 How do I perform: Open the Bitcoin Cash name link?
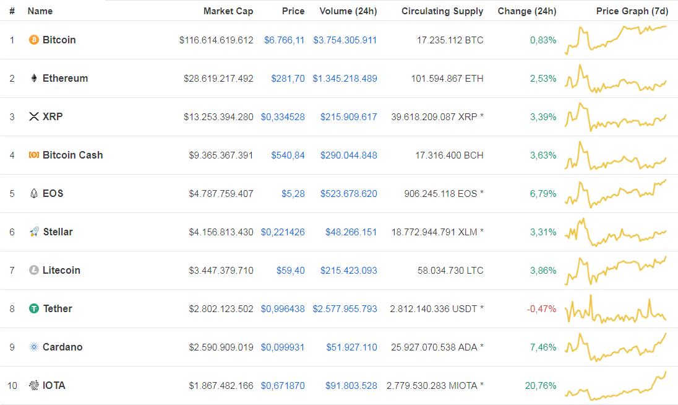click(x=72, y=155)
